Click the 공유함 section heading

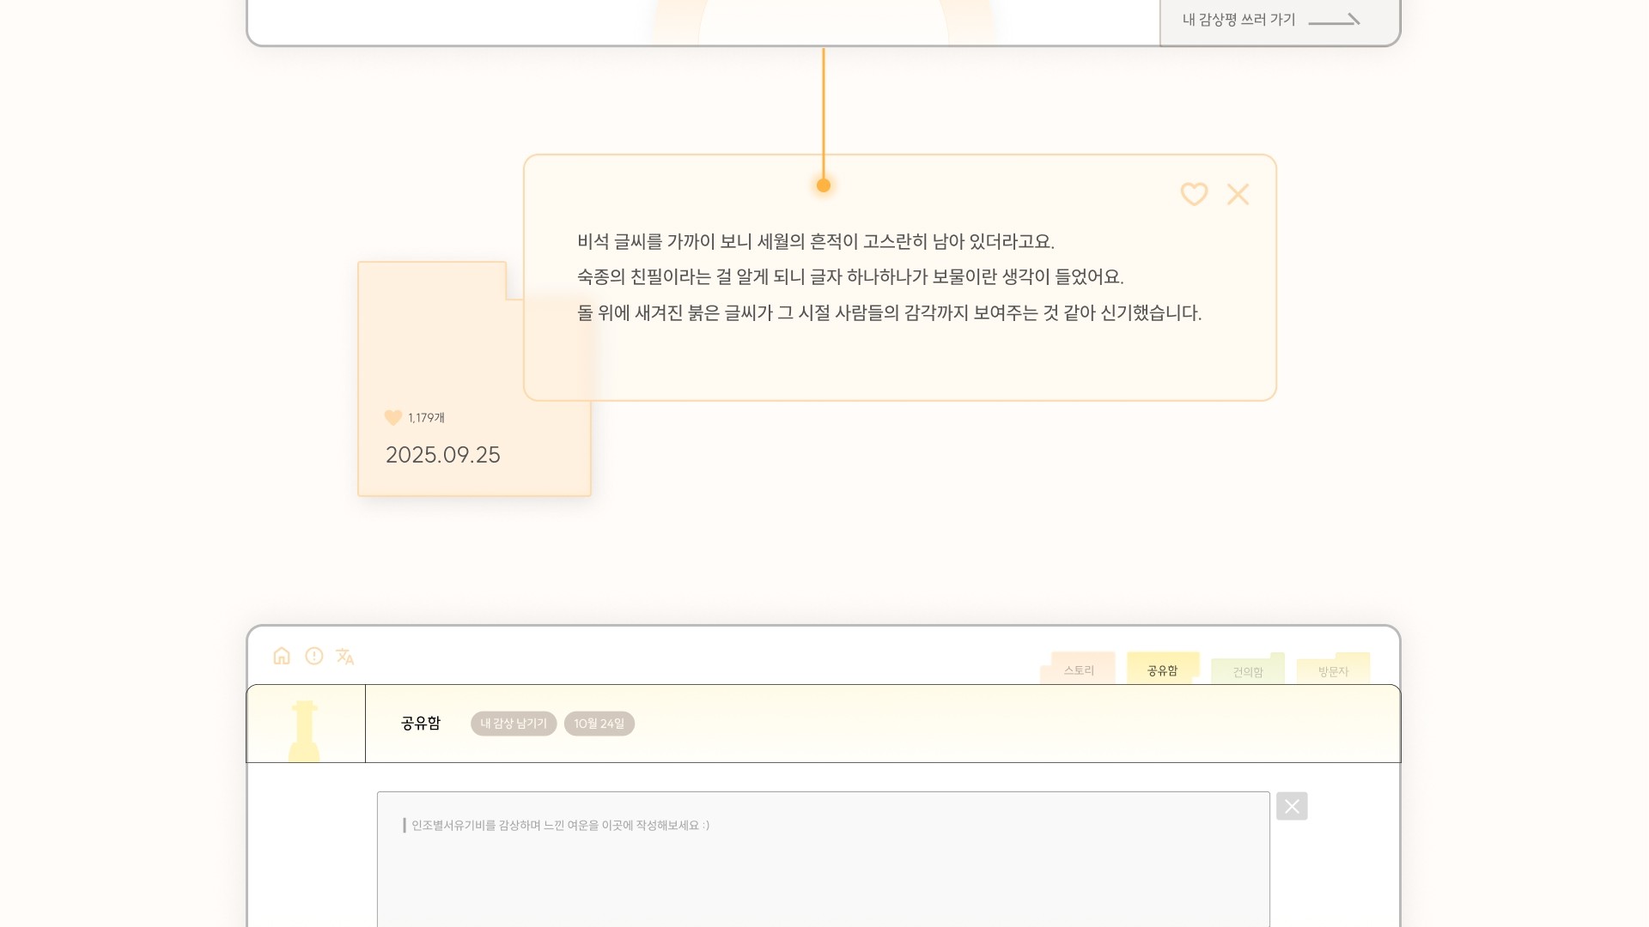(421, 724)
